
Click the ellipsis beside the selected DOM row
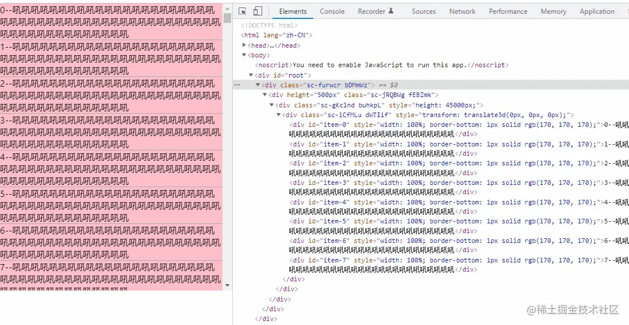pos(237,85)
